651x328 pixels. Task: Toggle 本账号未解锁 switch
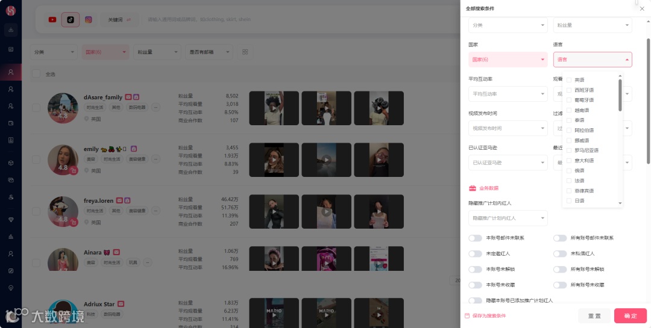475,270
